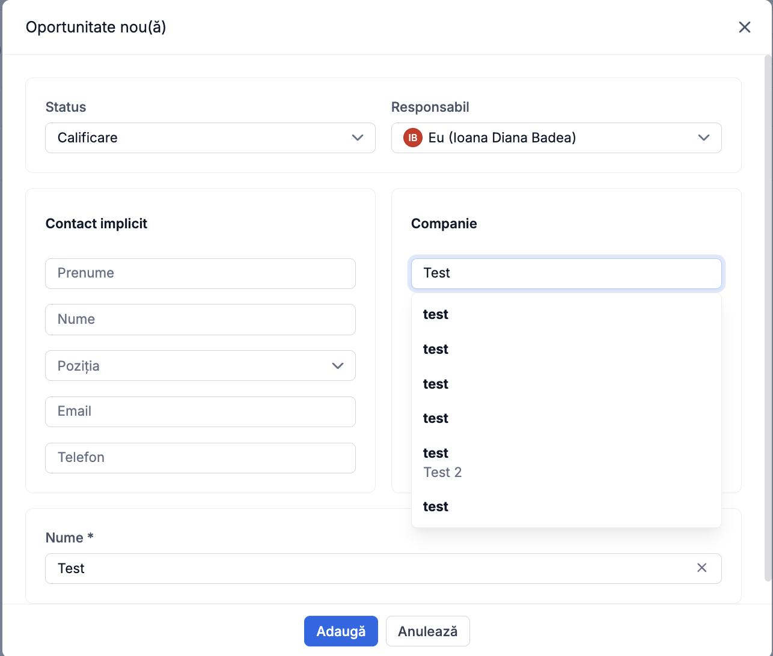Screen dimensions: 773x656
Task: Click into the Email field
Action: [200, 412]
